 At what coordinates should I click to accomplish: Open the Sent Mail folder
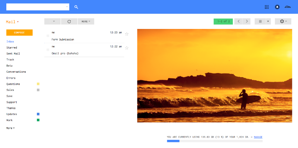(x=13, y=53)
